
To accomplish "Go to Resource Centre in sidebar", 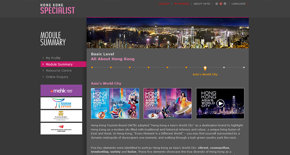I will [58, 71].
